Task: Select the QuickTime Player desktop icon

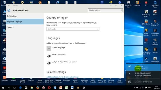Action: (155, 4)
